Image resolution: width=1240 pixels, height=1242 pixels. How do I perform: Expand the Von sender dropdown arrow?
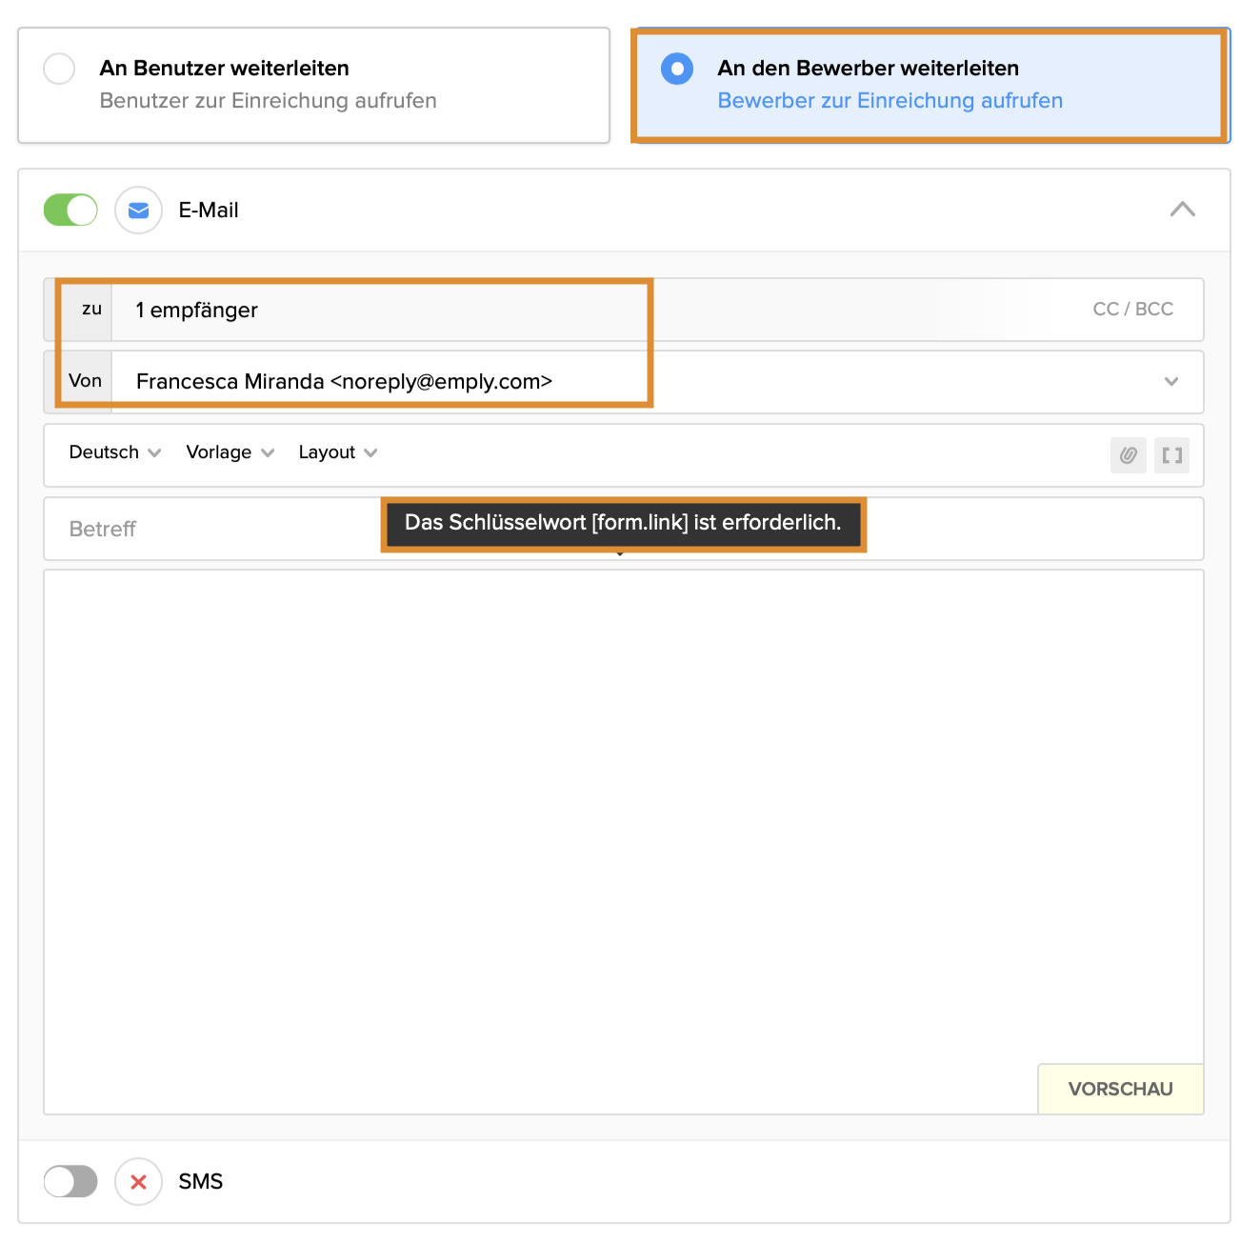[x=1171, y=382]
